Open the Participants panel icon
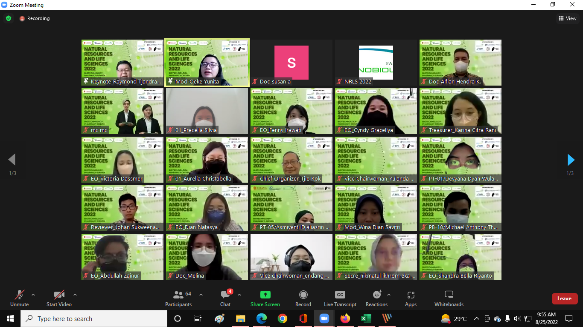 coord(178,295)
